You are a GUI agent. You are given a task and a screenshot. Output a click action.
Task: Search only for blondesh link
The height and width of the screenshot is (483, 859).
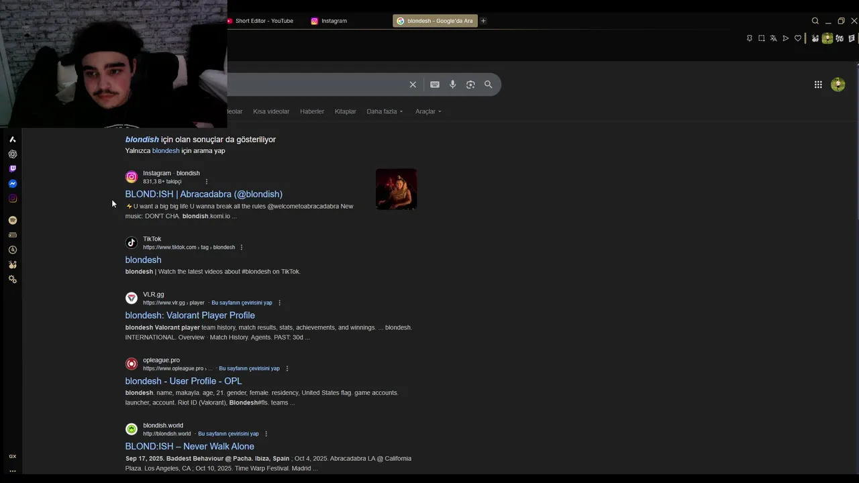point(166,151)
